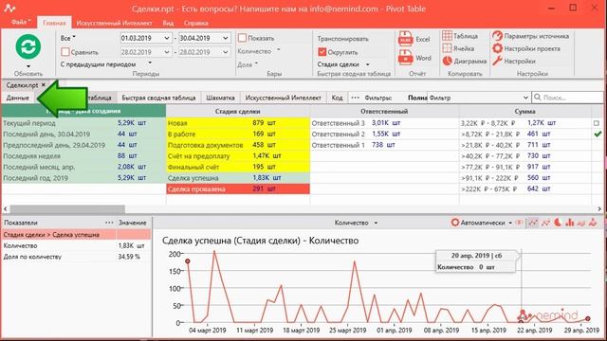
Task: Select Ответственный 3 row
Action: (384, 122)
